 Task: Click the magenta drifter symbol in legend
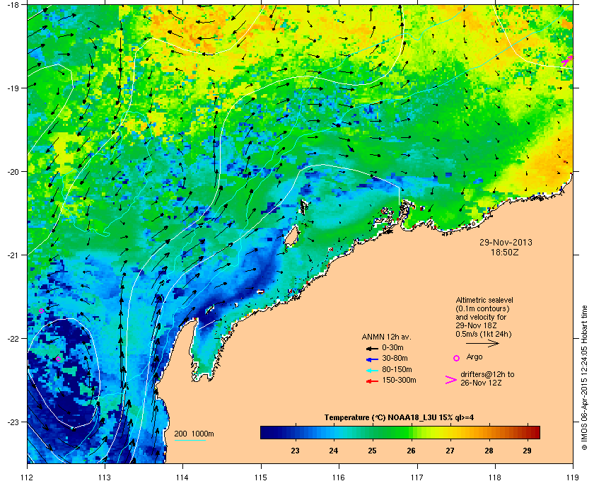(451, 380)
